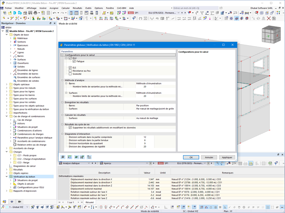Click the Division horizontale du quadrant value 9
Viewport: 285px width, 213px height.
click(145, 143)
